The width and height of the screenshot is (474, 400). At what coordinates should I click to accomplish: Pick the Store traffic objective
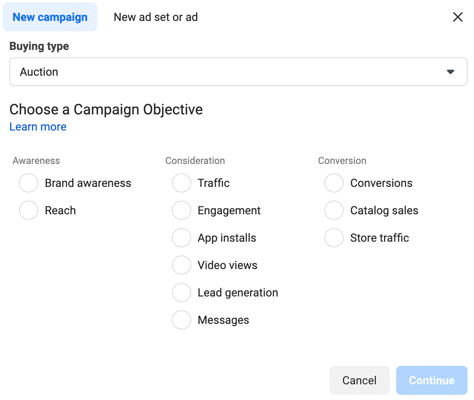click(x=334, y=238)
